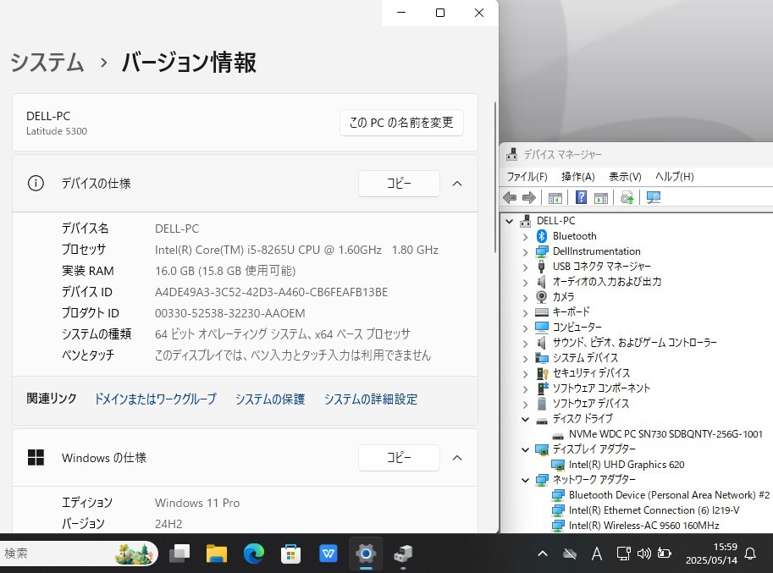Open Microsoft Edge from the taskbar

(253, 554)
